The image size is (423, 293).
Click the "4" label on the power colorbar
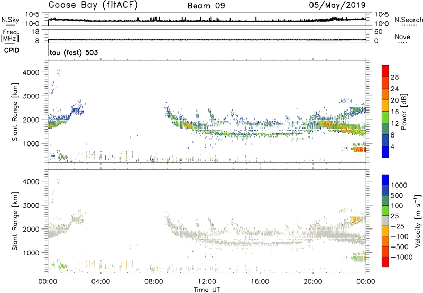pyautogui.click(x=392, y=146)
